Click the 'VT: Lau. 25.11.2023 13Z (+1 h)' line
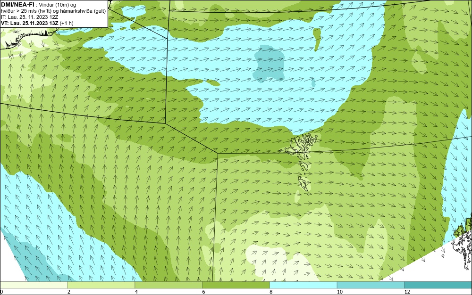Viewport: 472px width, 295px height. pyautogui.click(x=37, y=23)
